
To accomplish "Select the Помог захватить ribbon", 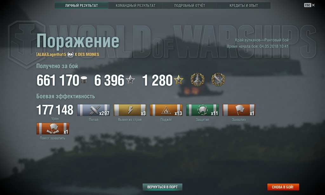I will point(53,128).
